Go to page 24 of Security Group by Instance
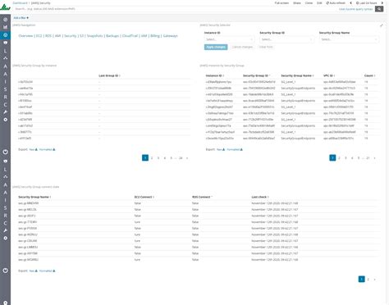 point(181,158)
